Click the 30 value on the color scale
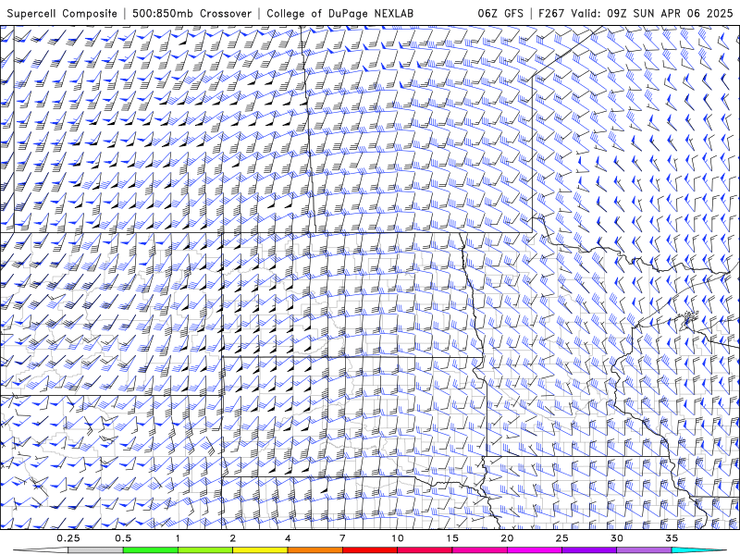 (617, 538)
